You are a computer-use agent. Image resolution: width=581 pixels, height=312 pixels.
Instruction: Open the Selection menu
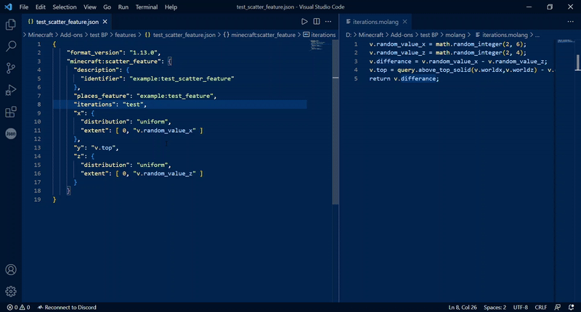coord(65,7)
